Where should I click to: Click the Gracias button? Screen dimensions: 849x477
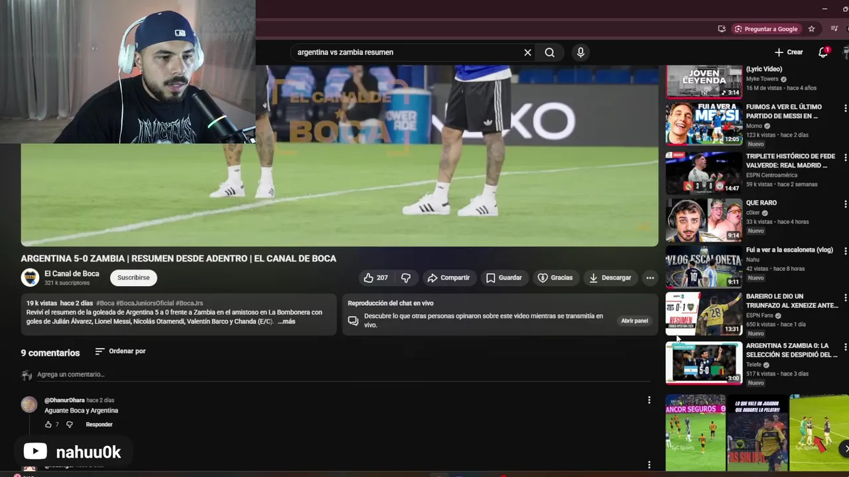pos(555,278)
